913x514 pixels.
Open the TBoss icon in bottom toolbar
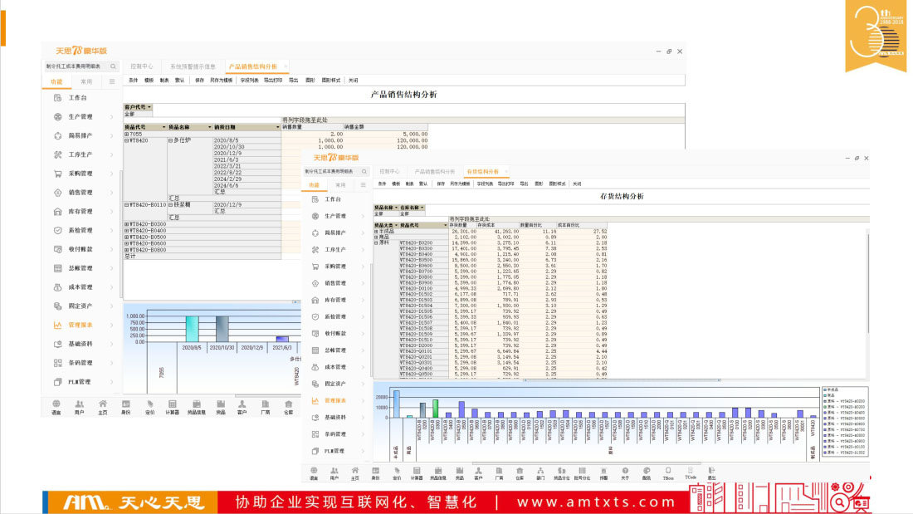pyautogui.click(x=668, y=472)
